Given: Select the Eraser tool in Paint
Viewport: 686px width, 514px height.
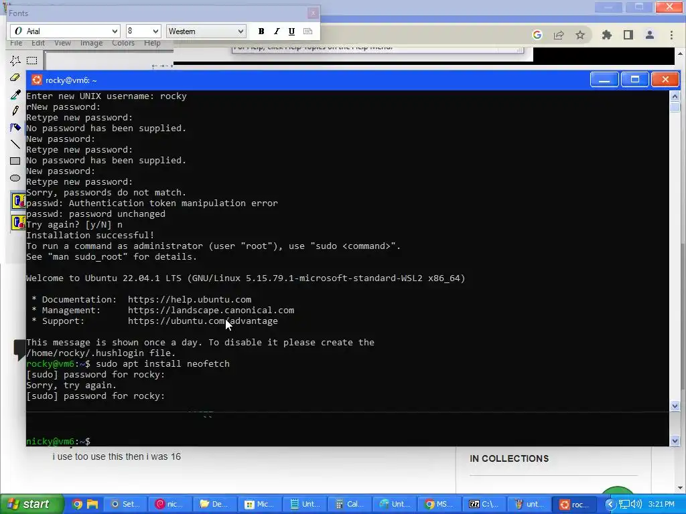Looking at the screenshot, I should [x=15, y=78].
